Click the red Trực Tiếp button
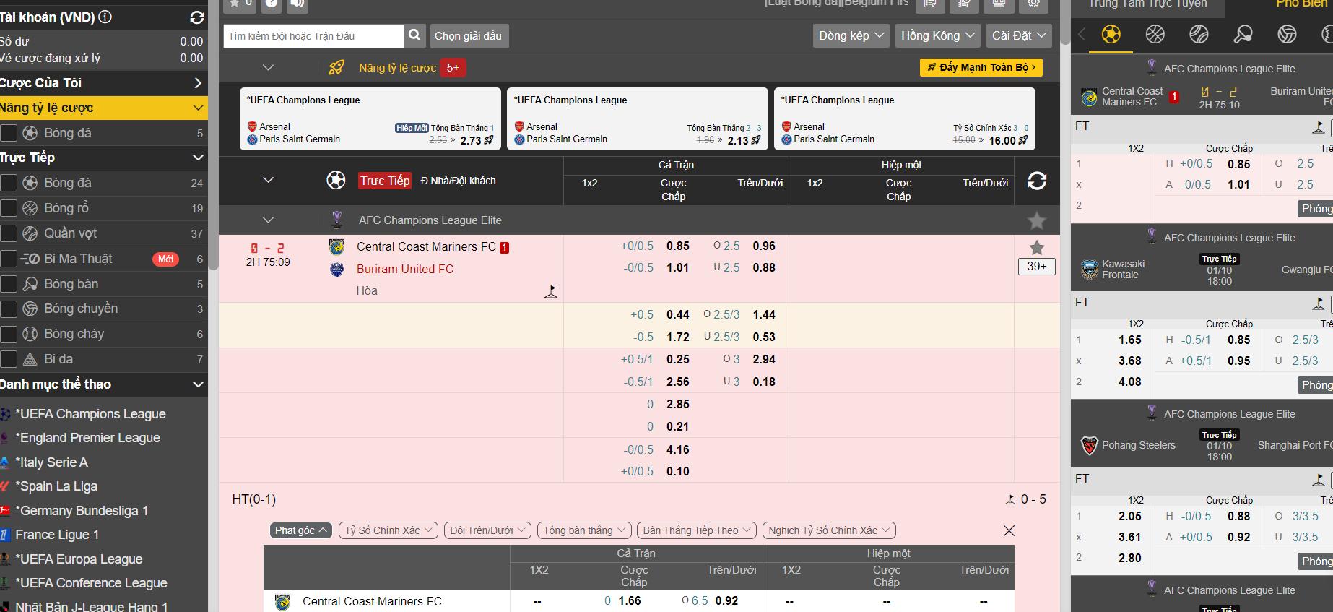This screenshot has width=1333, height=612. pos(385,181)
